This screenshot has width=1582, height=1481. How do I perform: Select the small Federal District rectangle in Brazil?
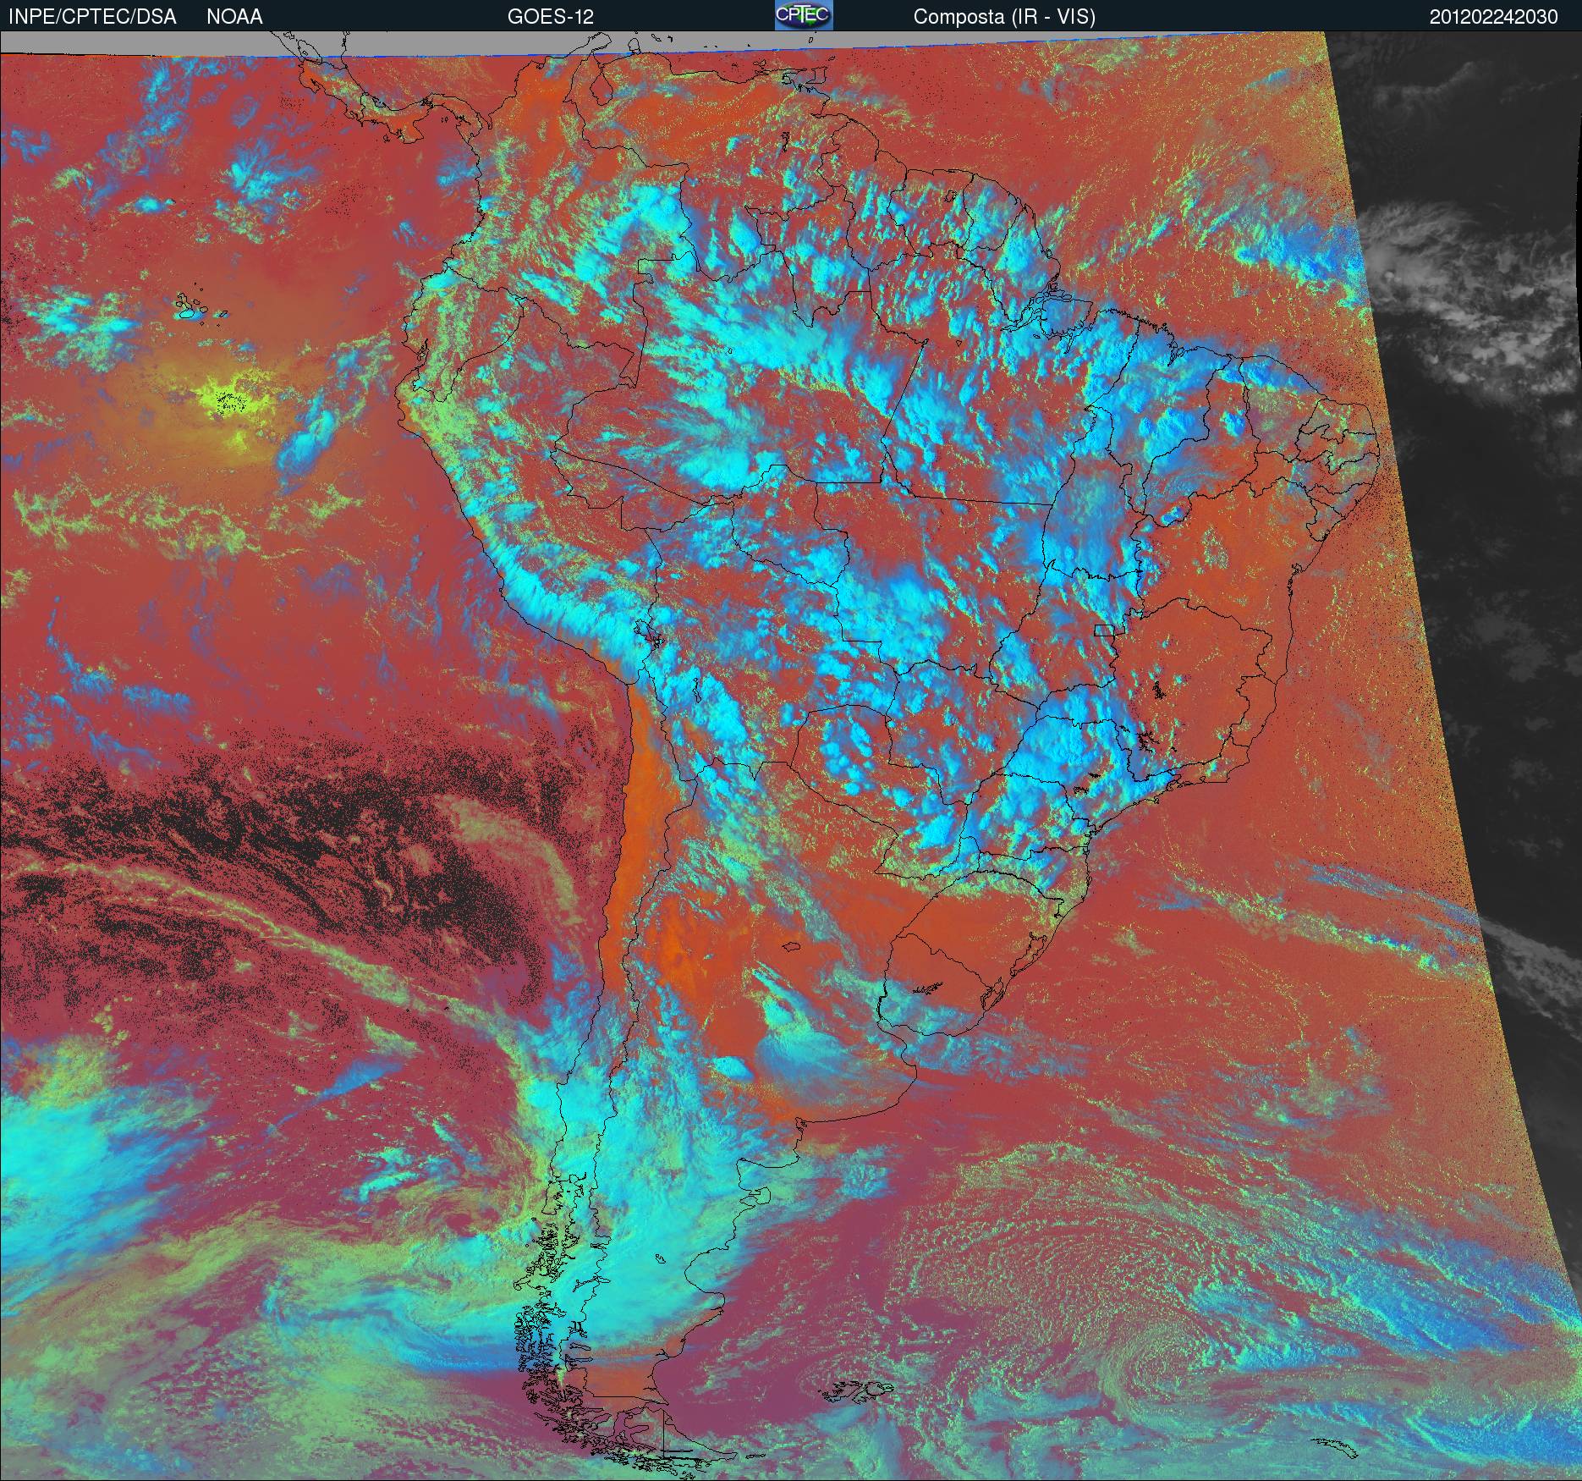click(1104, 629)
